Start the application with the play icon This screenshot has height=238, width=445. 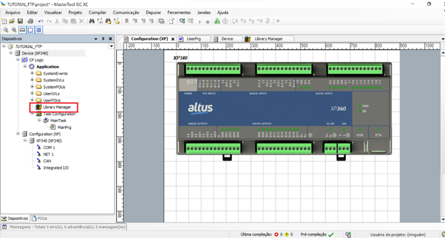pos(200,22)
